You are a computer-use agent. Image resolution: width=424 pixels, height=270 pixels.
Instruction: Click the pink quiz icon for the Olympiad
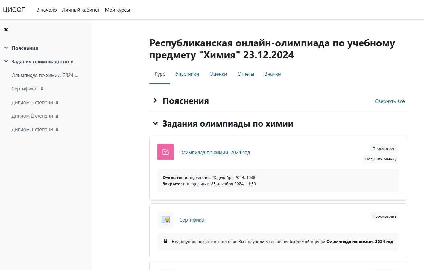tap(165, 152)
